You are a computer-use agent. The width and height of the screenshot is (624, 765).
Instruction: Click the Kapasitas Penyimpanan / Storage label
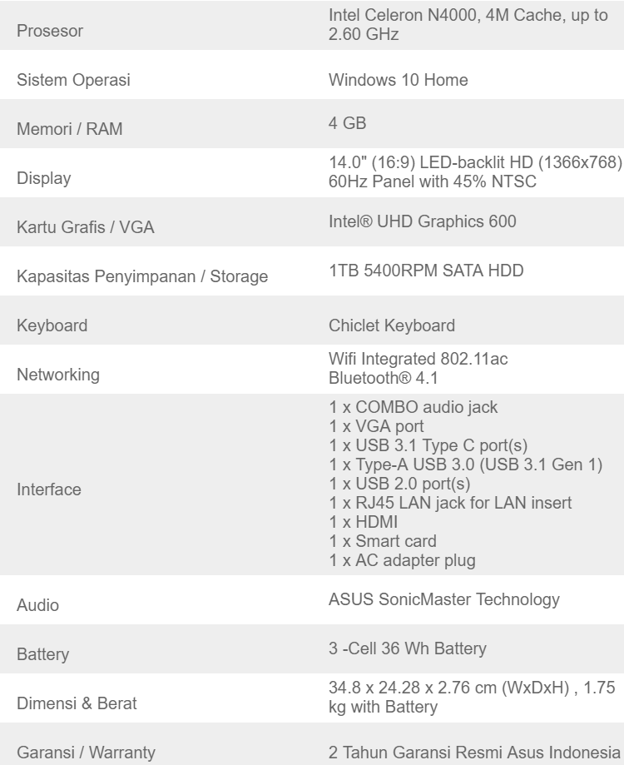point(142,276)
